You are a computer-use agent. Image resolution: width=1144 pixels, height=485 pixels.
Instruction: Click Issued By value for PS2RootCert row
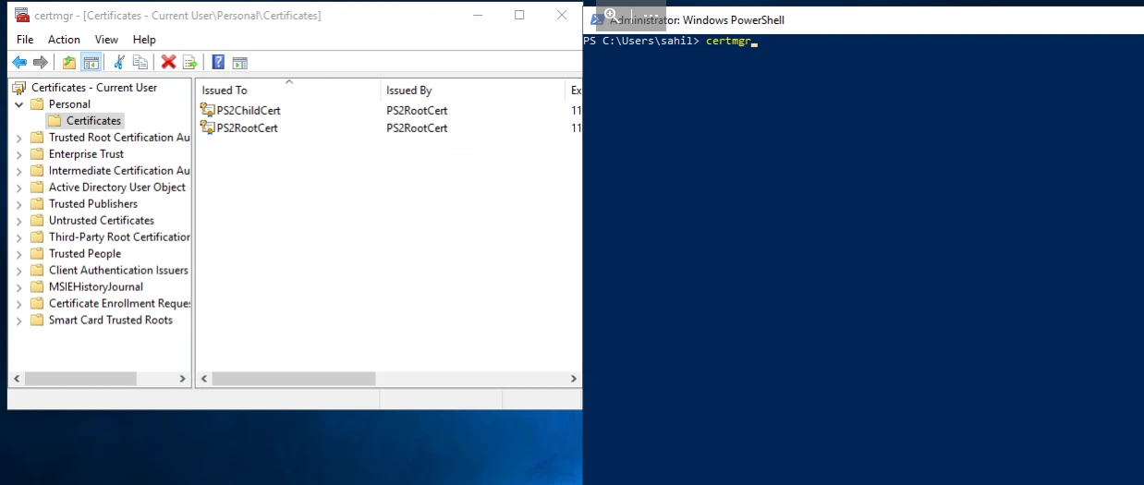coord(417,127)
